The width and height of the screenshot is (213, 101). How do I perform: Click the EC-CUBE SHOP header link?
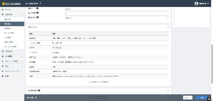32,3
